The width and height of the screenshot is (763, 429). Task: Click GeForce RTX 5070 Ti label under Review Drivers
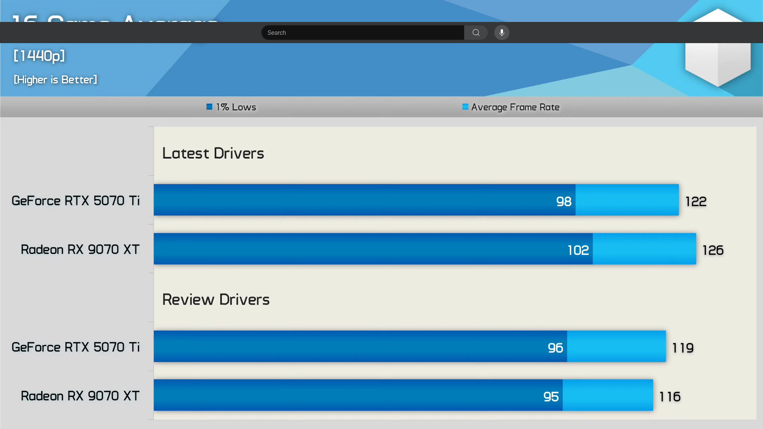point(76,347)
